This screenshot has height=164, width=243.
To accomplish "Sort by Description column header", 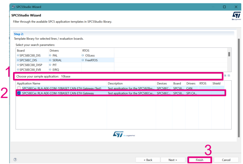I will pos(115,83).
